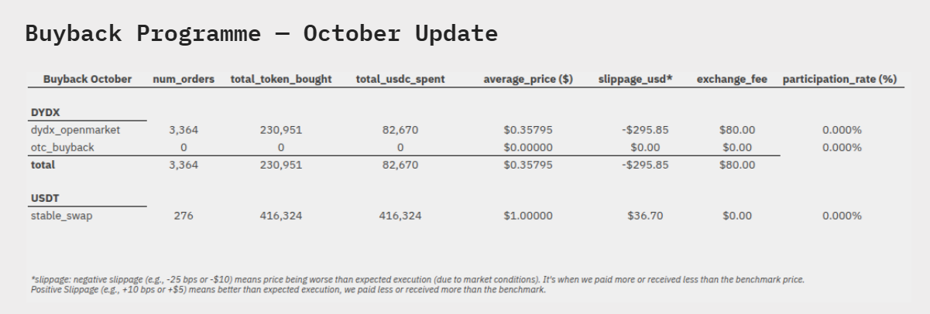Select the Buyback October column header
930x314 pixels.
pyautogui.click(x=88, y=79)
